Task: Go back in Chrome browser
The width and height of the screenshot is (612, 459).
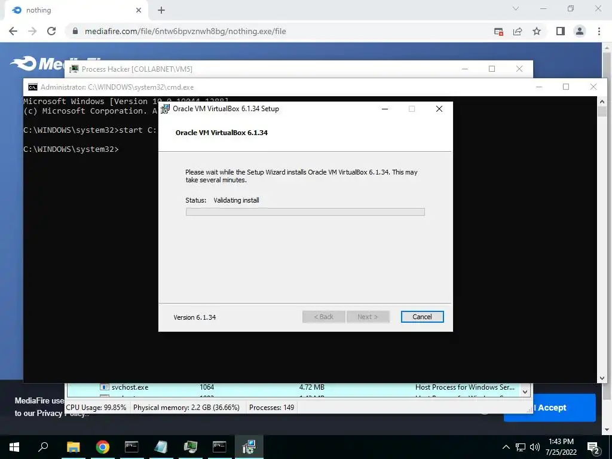Action: [x=13, y=31]
